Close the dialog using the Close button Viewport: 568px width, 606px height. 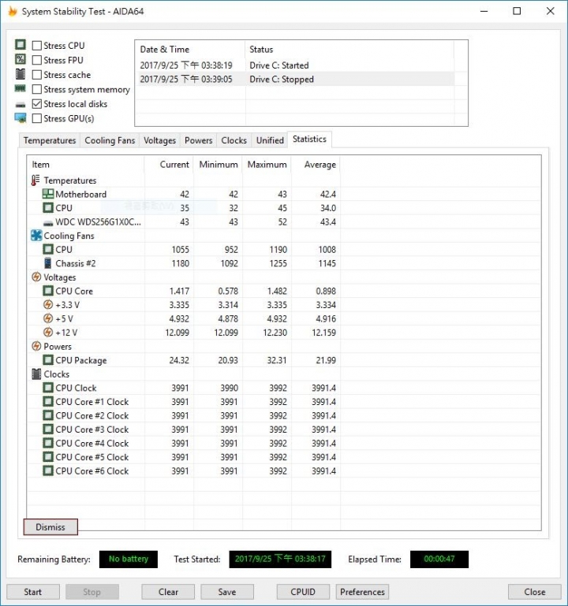(x=535, y=592)
